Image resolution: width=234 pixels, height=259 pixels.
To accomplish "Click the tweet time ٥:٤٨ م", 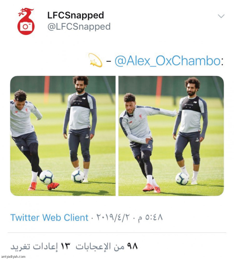I will pos(150,218).
